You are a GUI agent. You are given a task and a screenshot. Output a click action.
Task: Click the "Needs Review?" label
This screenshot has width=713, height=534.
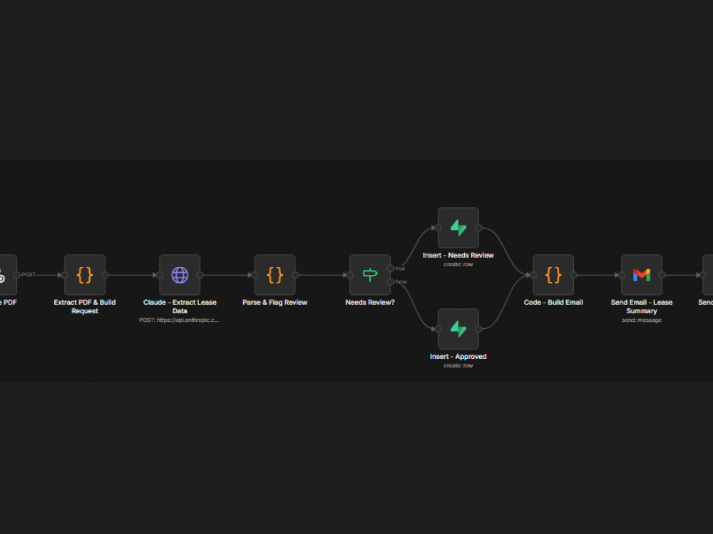click(369, 303)
